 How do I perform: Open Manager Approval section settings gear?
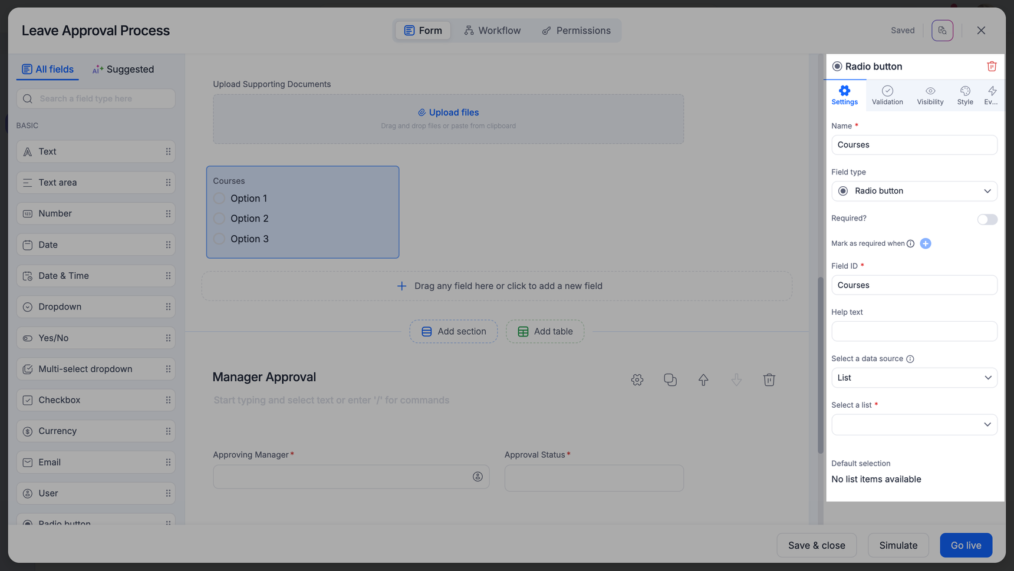637,380
